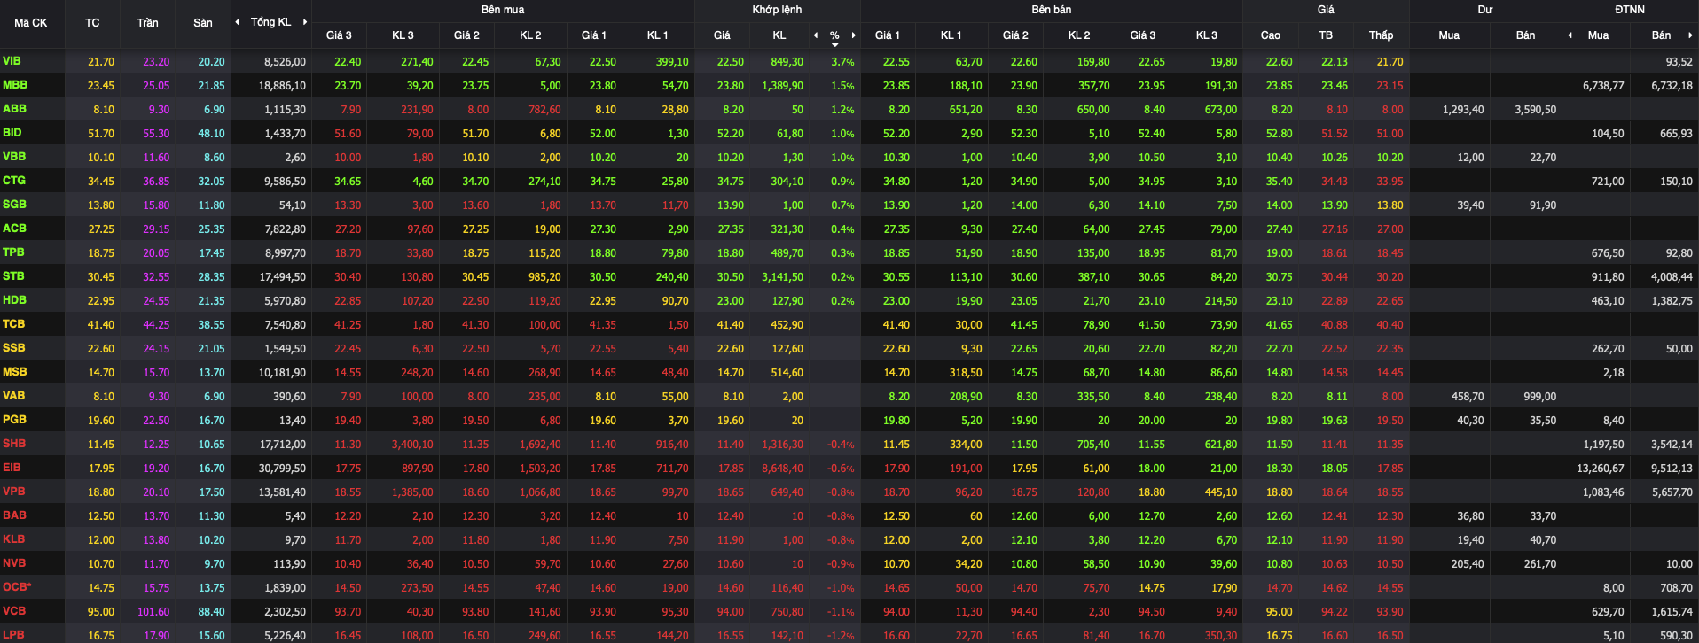Select the TPB ticker
Screen dimensions: 1699x643
pos(13,252)
